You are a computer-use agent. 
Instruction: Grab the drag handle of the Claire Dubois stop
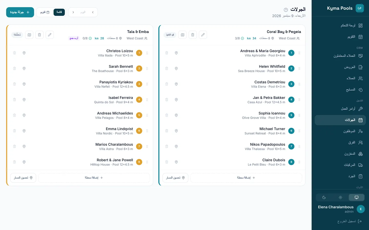(x=299, y=162)
